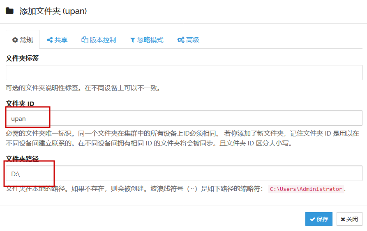This screenshot has height=231, width=367.
Task: Click the 添加文件夹 (upan) dialog title
Action: tap(53, 11)
